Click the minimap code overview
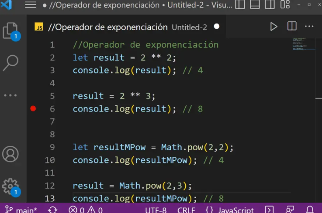Screen dimensions: 322x213 pyautogui.click(x=304, y=44)
